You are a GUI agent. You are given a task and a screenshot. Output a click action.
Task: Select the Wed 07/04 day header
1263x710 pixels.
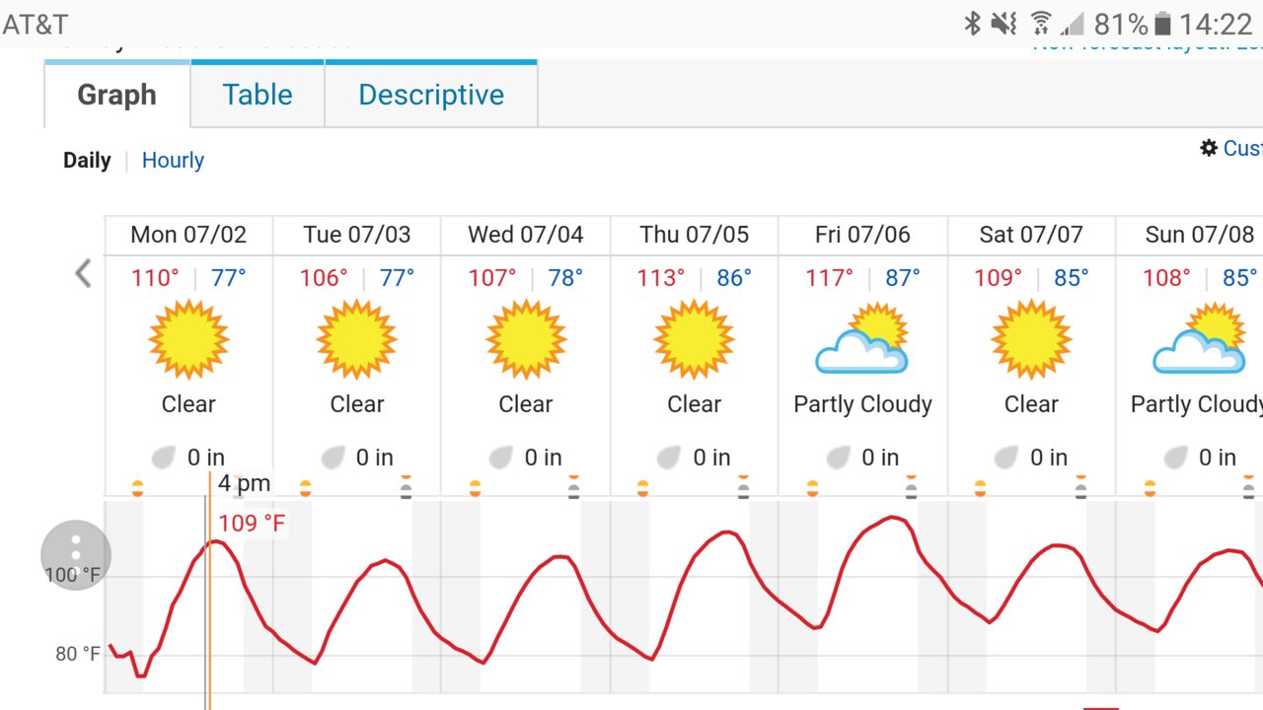point(525,235)
